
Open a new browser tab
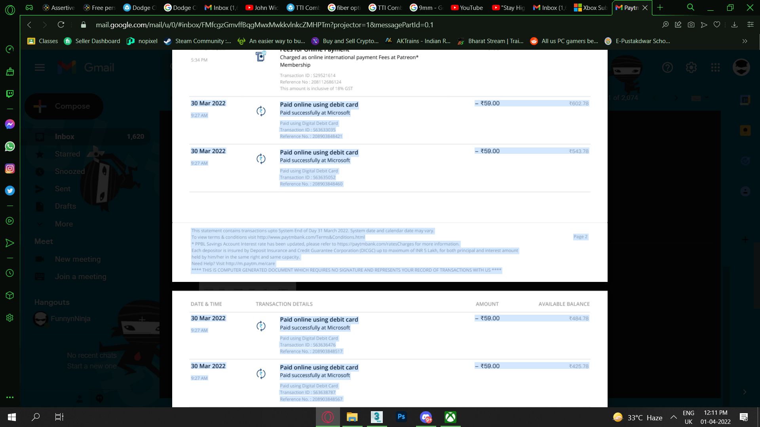(x=660, y=8)
